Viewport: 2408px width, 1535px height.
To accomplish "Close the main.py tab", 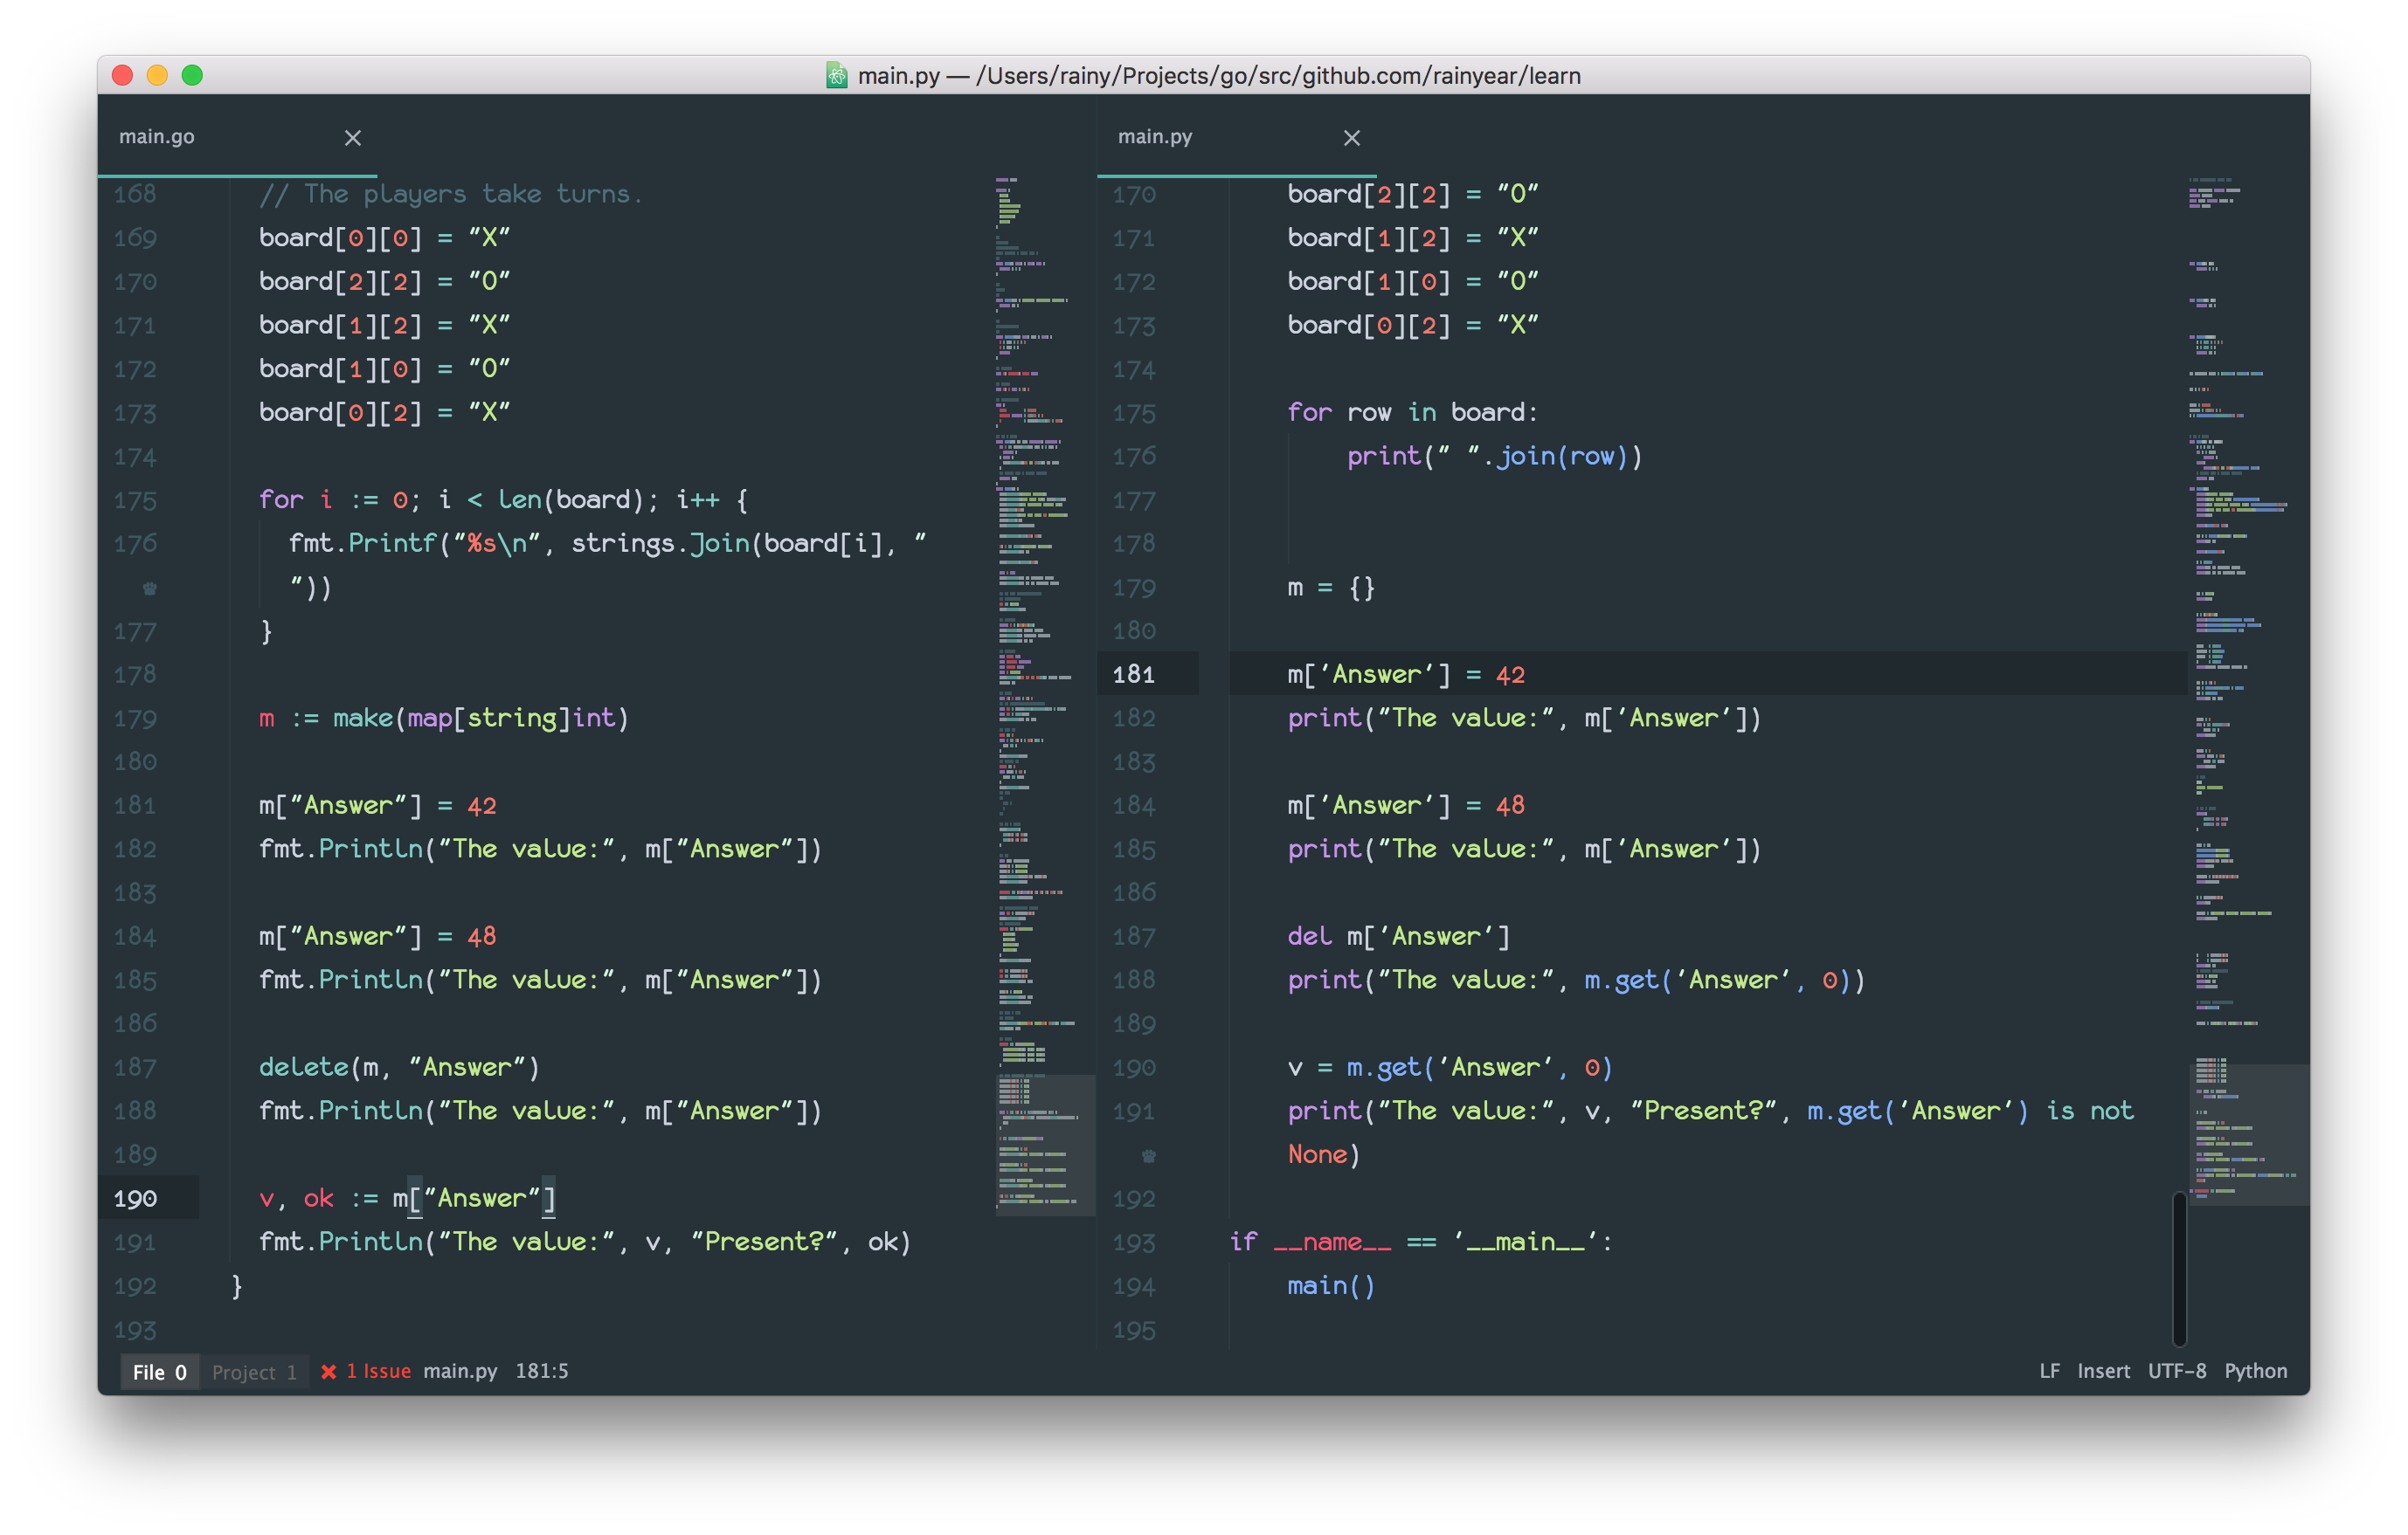I will (1352, 138).
